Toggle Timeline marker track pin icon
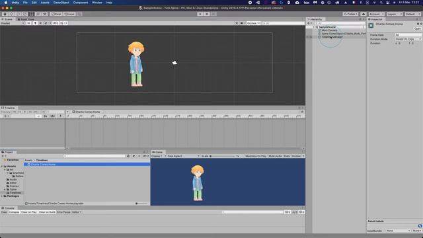Image resolution: width=423 pixels, height=238 pixels. click(60, 116)
